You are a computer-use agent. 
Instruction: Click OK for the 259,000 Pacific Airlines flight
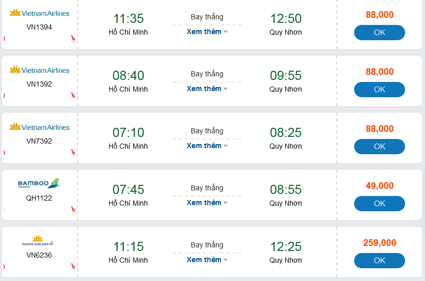(x=379, y=261)
